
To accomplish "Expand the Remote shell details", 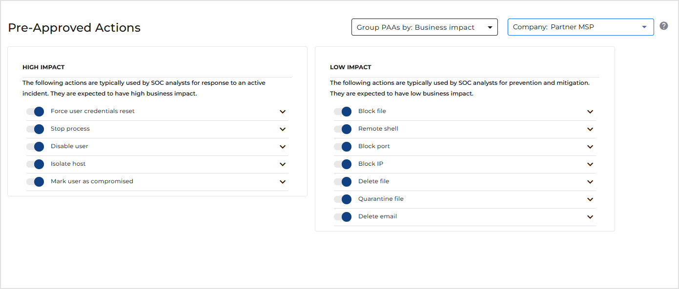I will tap(590, 129).
